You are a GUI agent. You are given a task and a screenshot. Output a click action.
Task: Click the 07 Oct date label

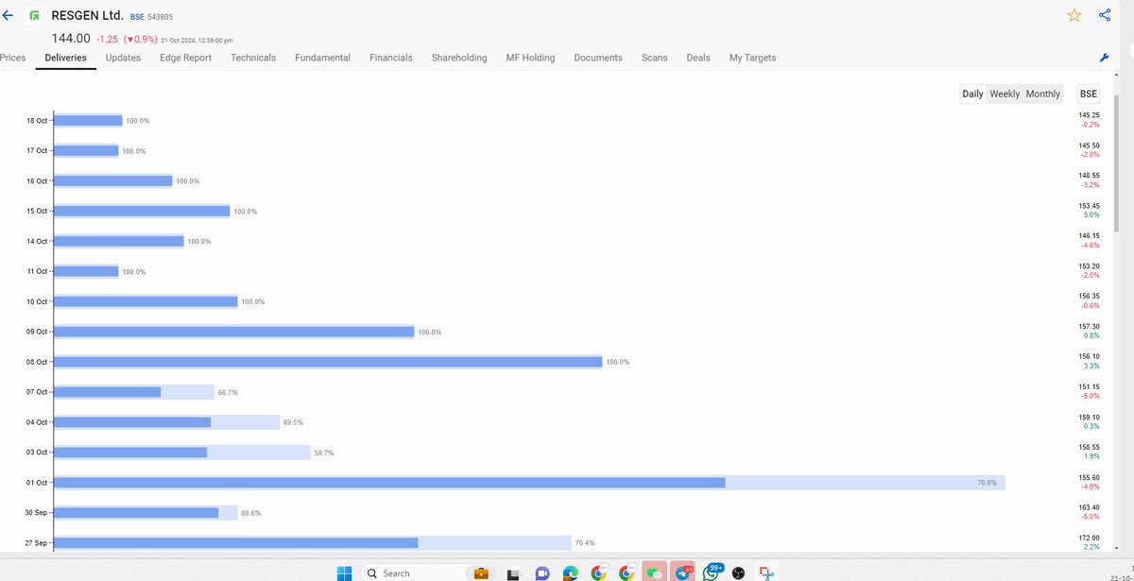point(37,392)
